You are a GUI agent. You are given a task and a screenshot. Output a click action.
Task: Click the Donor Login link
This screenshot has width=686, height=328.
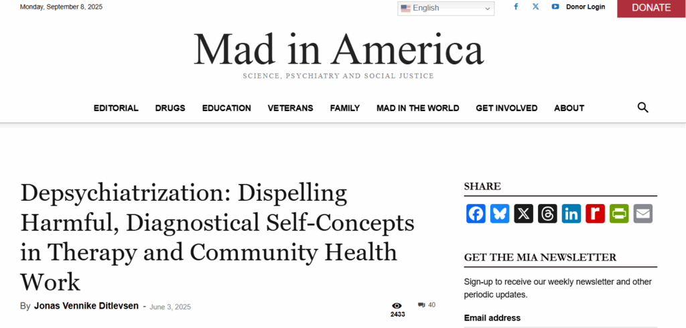pyautogui.click(x=586, y=7)
